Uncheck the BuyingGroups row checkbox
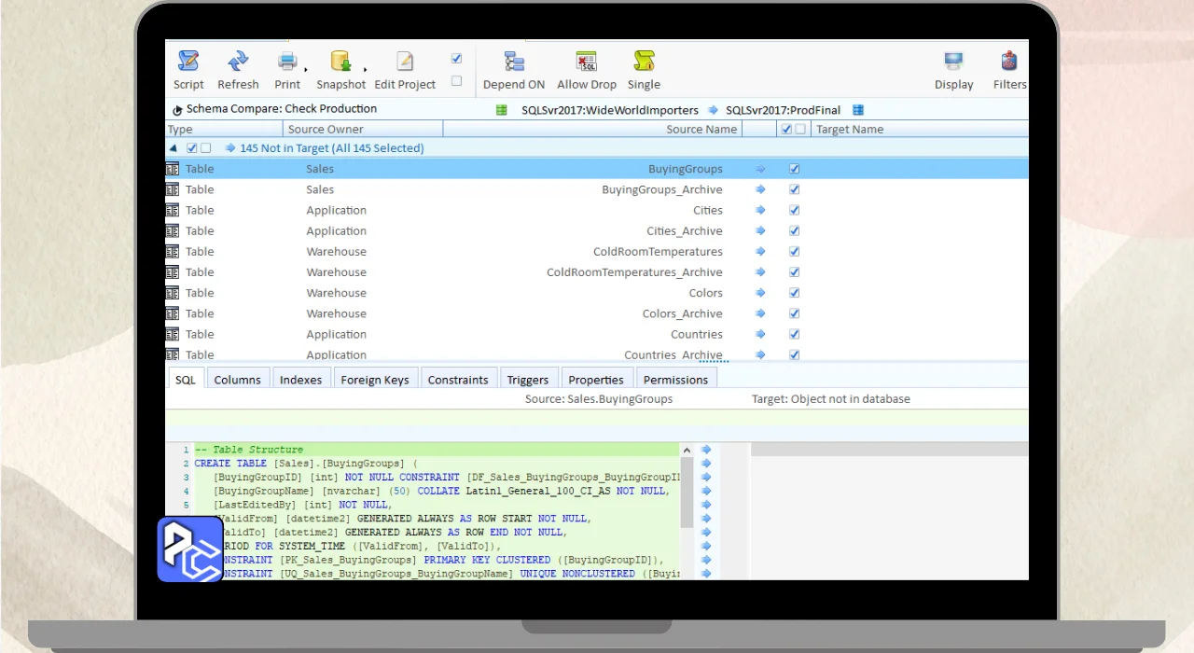 click(795, 169)
